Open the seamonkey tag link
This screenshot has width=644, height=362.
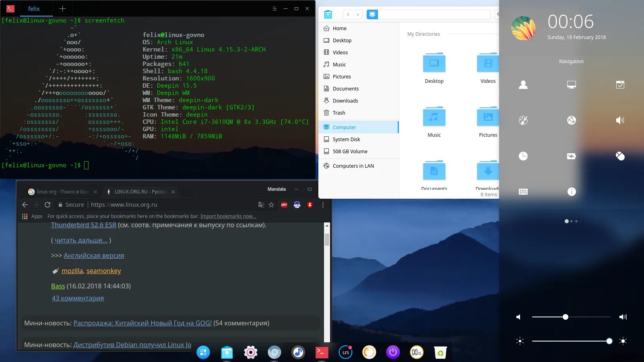(103, 271)
